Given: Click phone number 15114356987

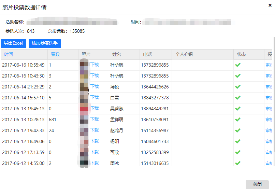Looking at the screenshot, I should click(155, 130).
